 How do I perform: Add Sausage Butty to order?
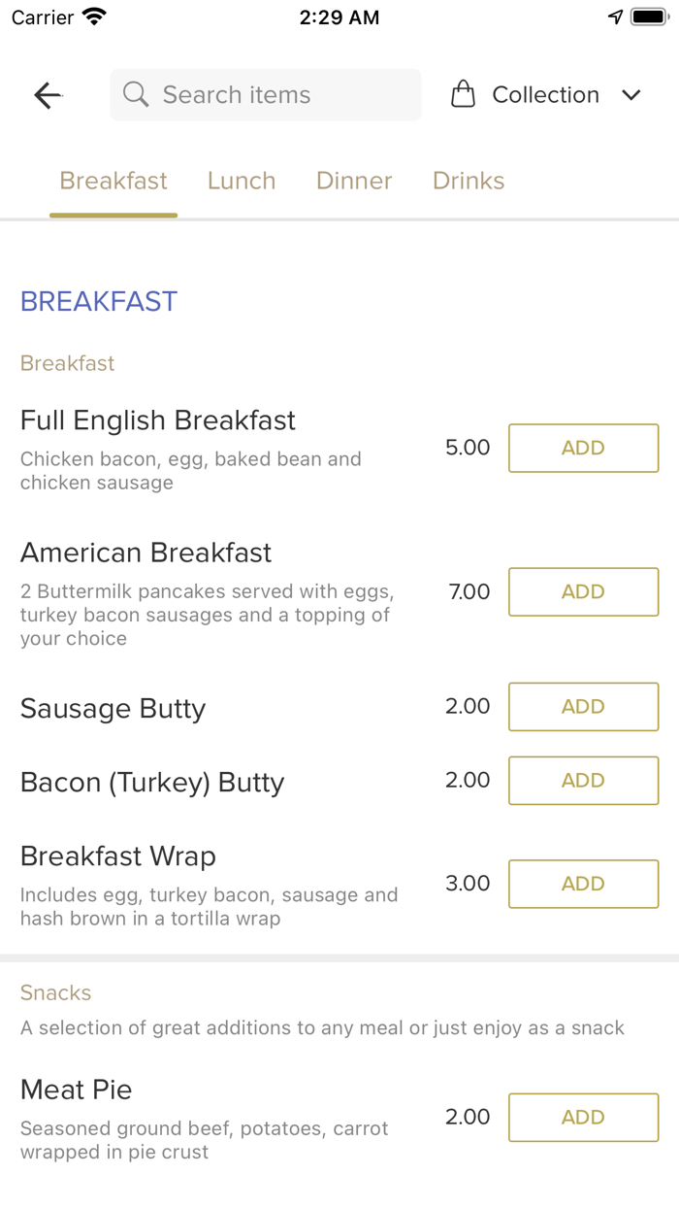click(x=583, y=707)
